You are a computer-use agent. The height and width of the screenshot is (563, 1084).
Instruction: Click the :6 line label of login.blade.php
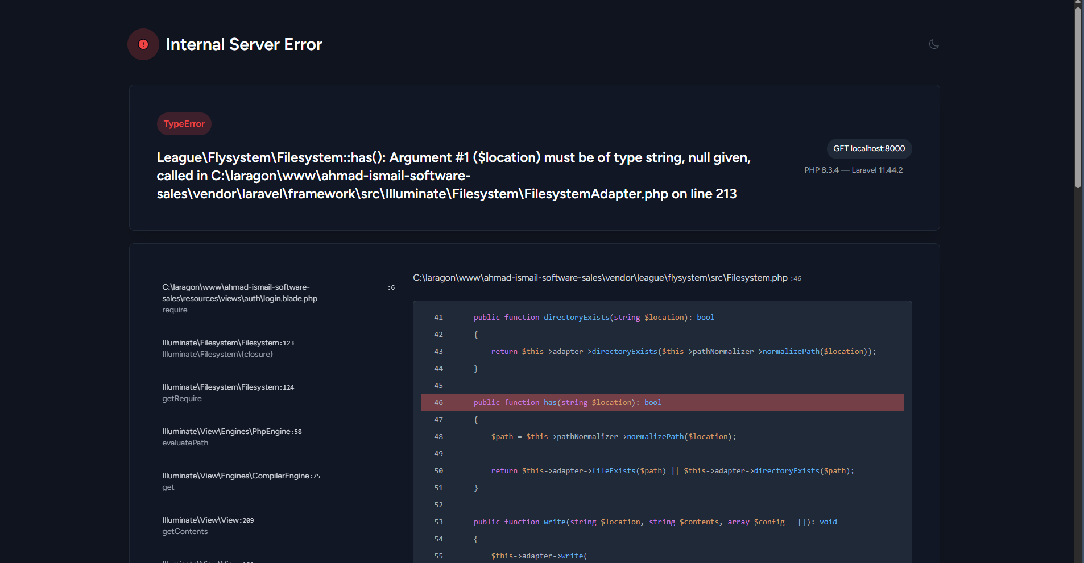tap(391, 287)
